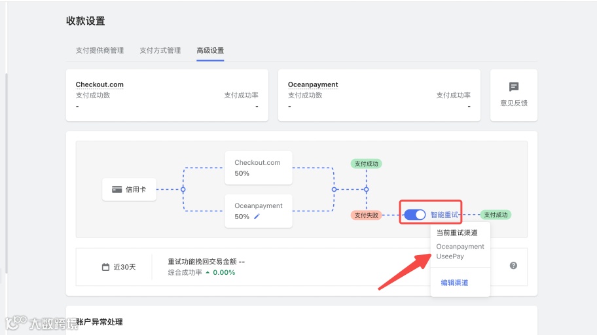Viewport: 597px width, 335px height.
Task: Click the 0.00% success rate value
Action: [x=224, y=272]
